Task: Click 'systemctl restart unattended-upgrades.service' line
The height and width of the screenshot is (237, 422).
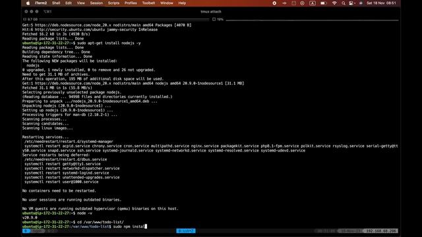Action: tap(72, 177)
